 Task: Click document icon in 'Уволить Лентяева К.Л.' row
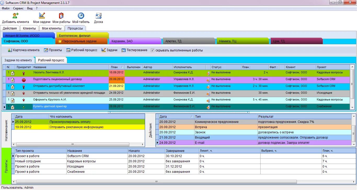point(13,73)
